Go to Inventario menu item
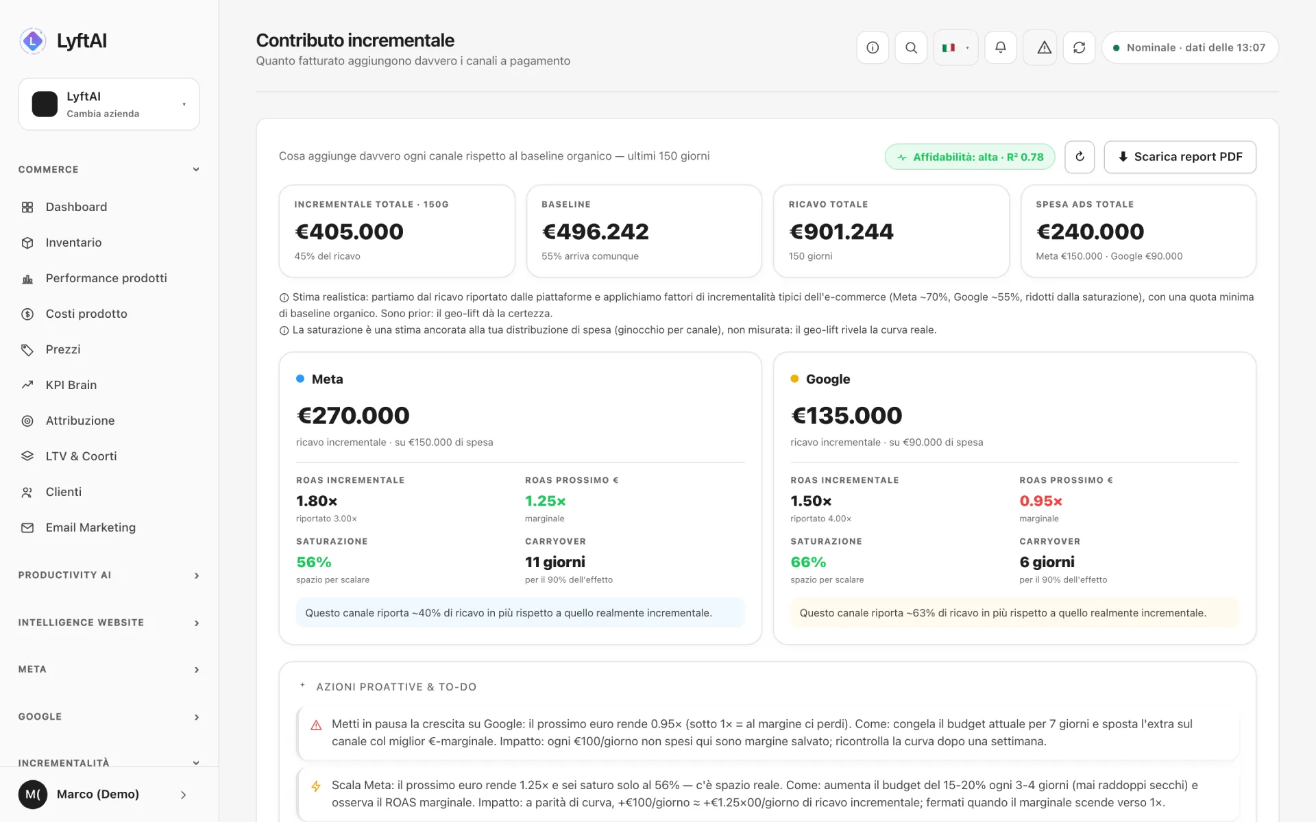This screenshot has height=822, width=1316. pyautogui.click(x=73, y=242)
